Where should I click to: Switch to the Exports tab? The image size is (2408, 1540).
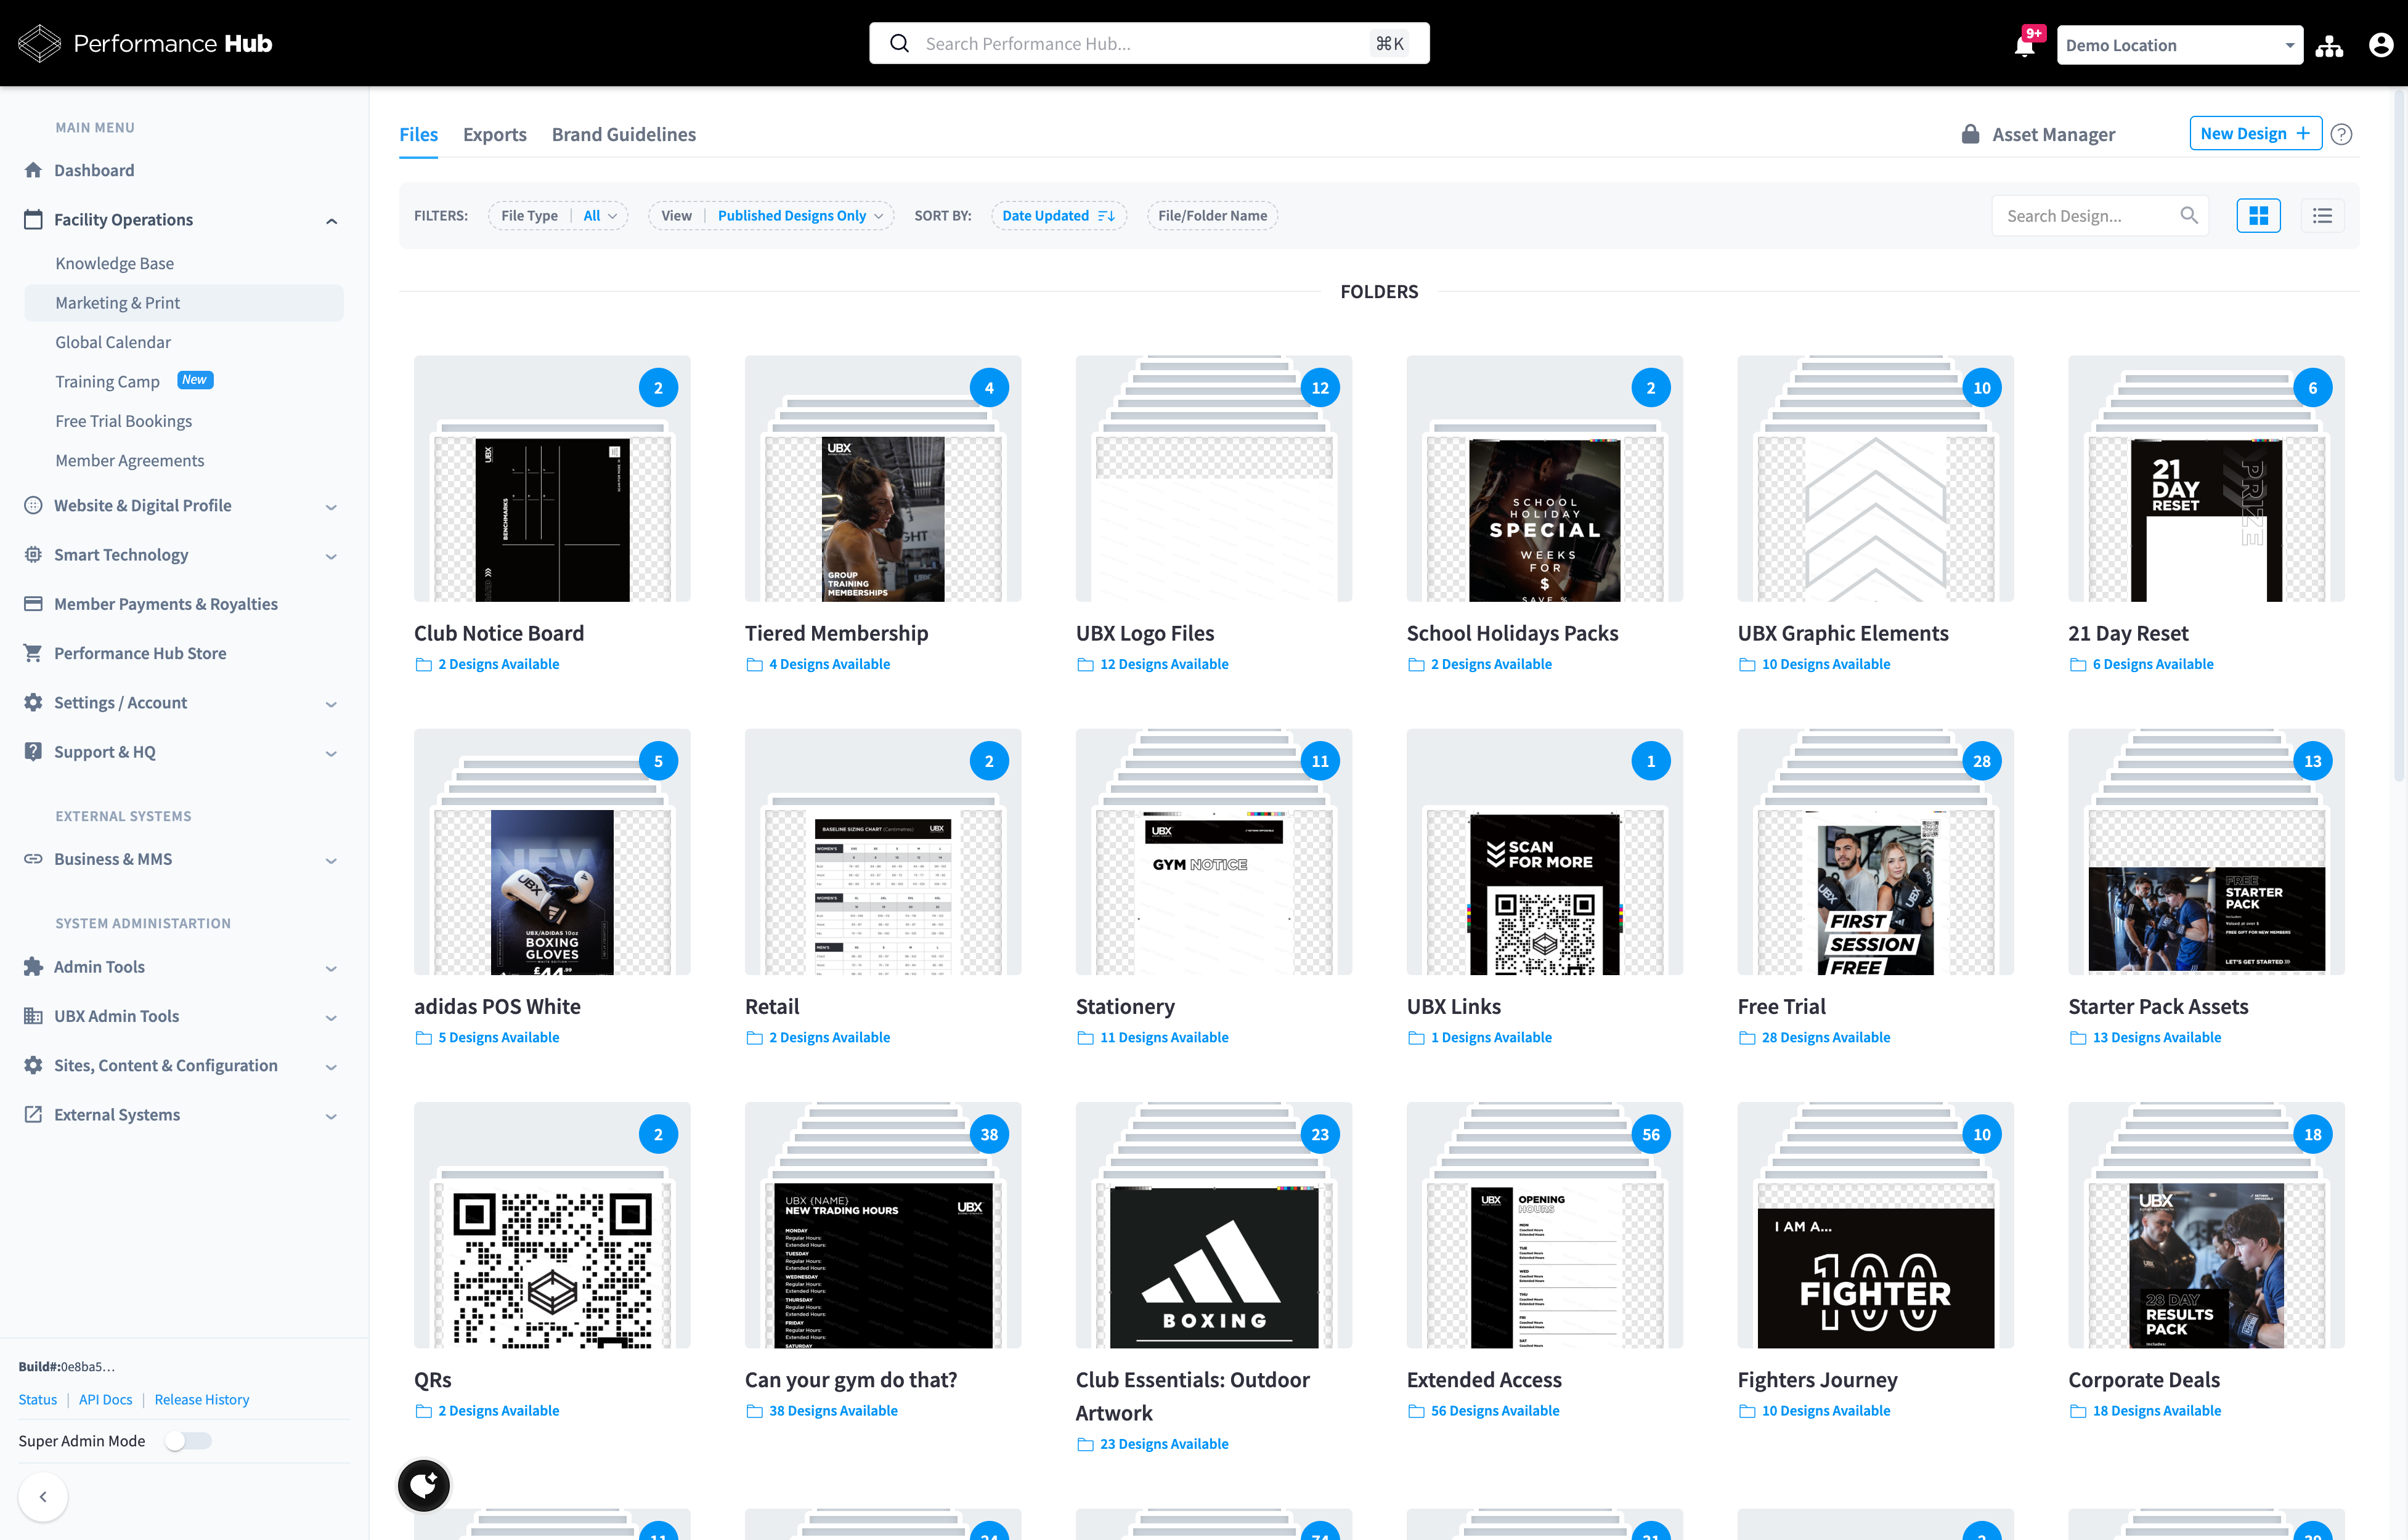click(494, 134)
